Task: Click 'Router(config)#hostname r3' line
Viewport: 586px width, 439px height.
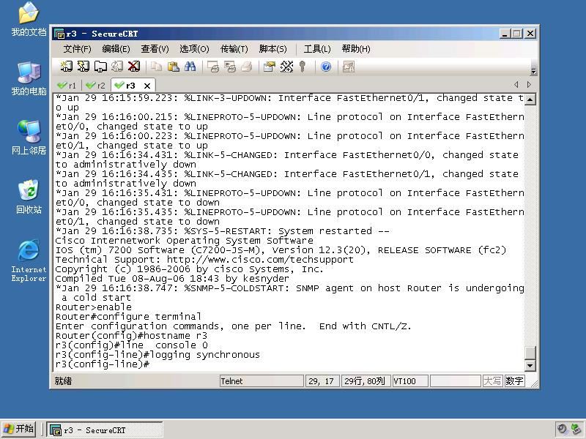Action: click(131, 336)
